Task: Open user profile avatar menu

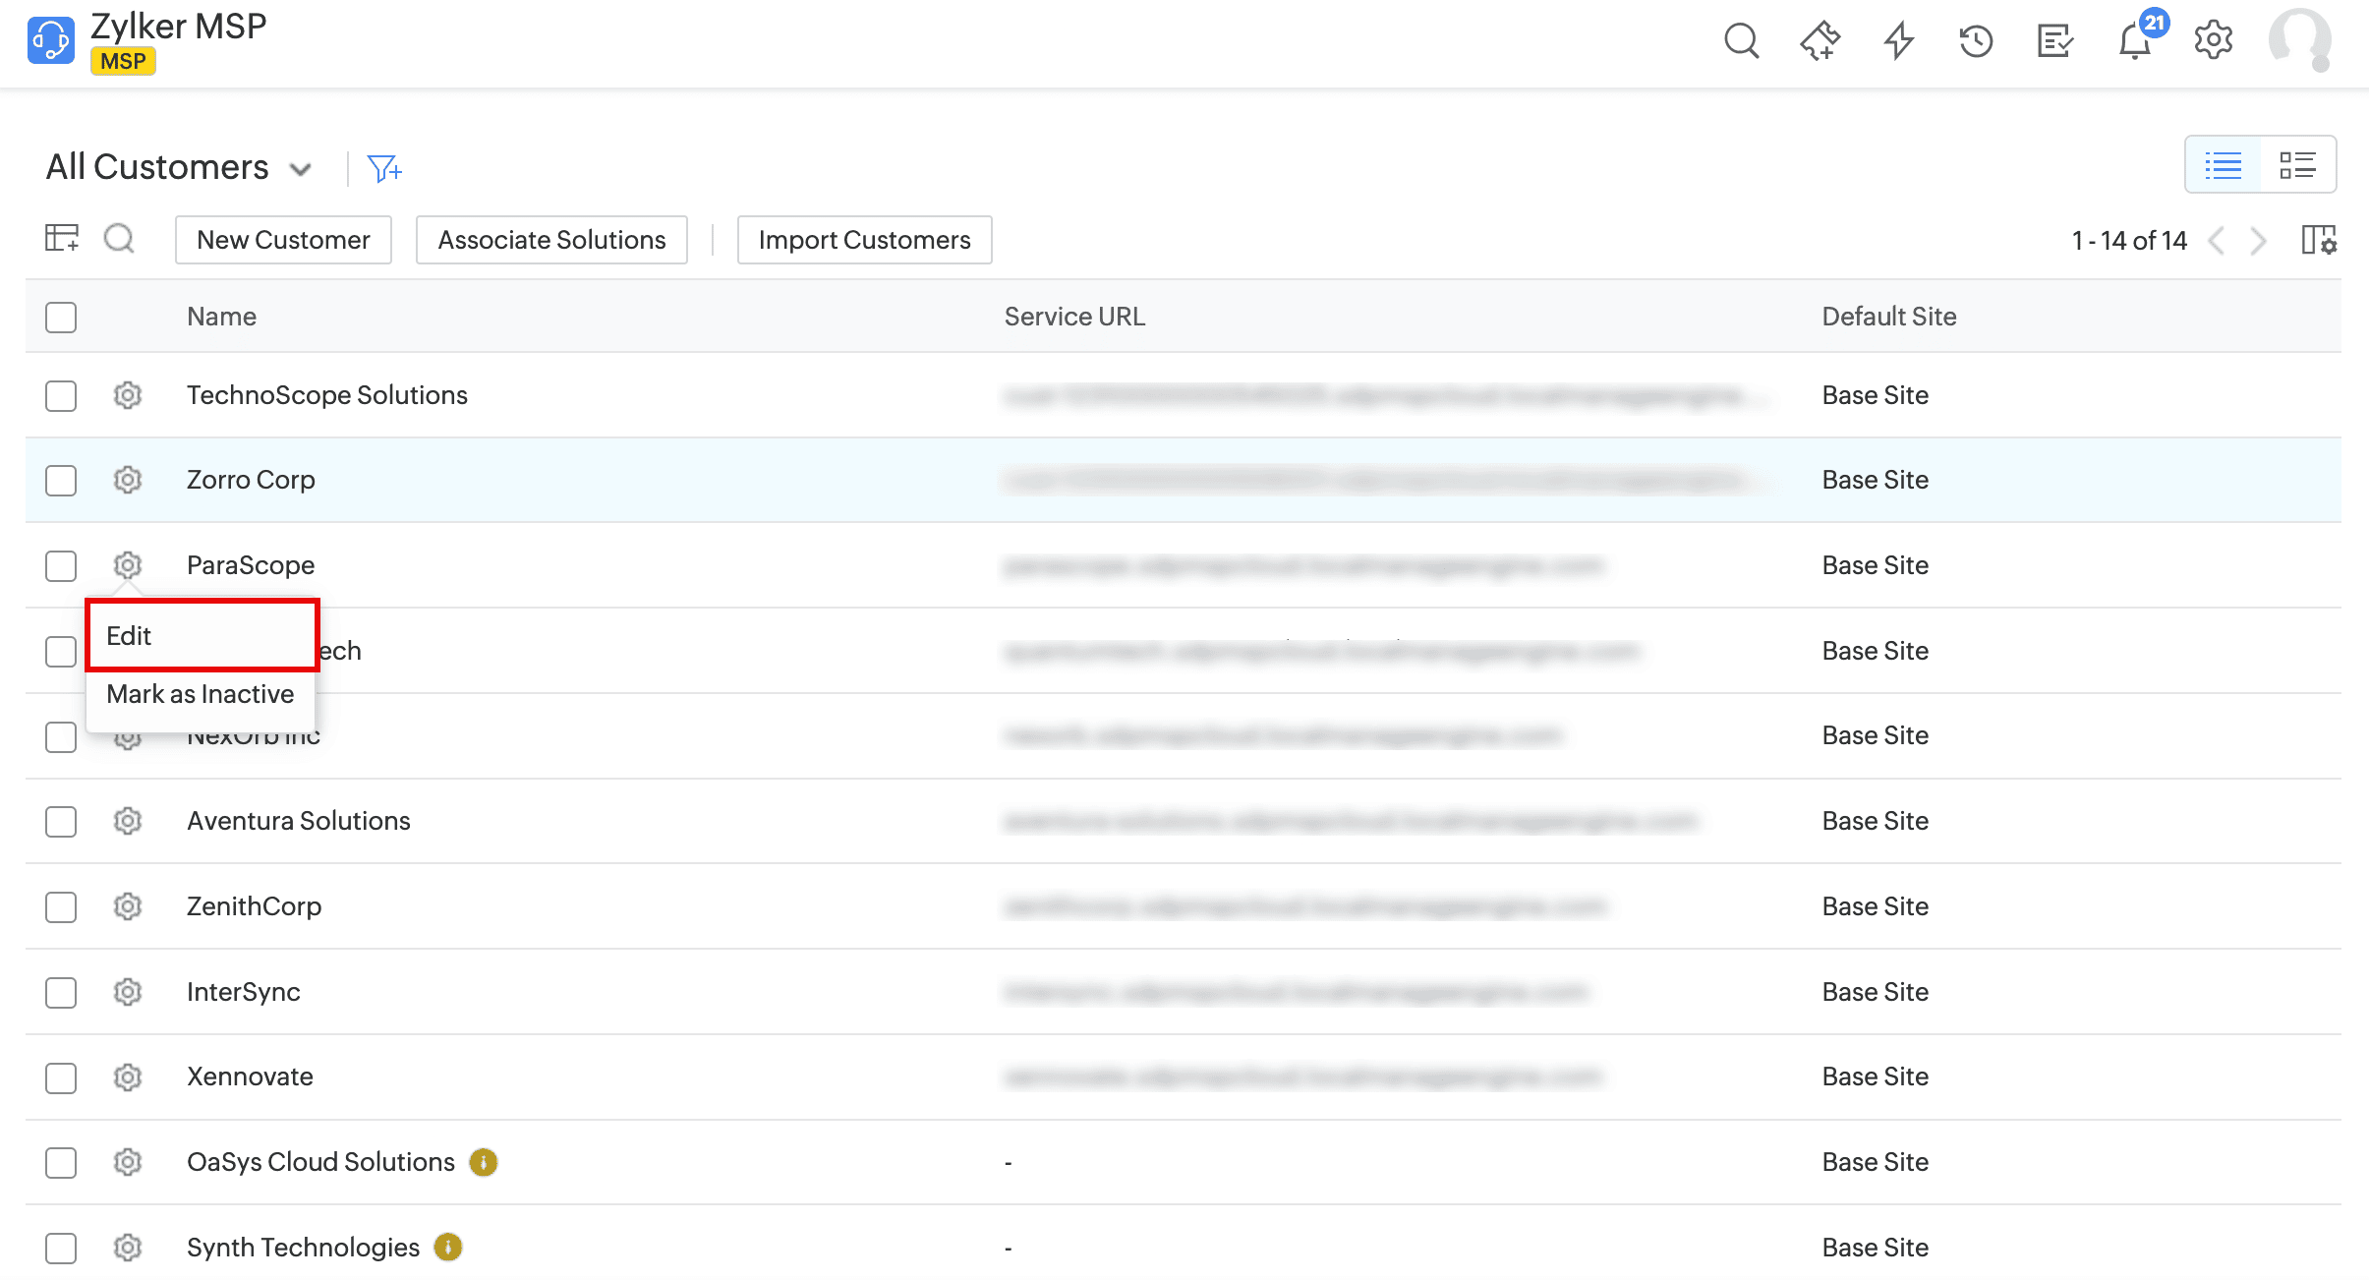Action: (2299, 41)
